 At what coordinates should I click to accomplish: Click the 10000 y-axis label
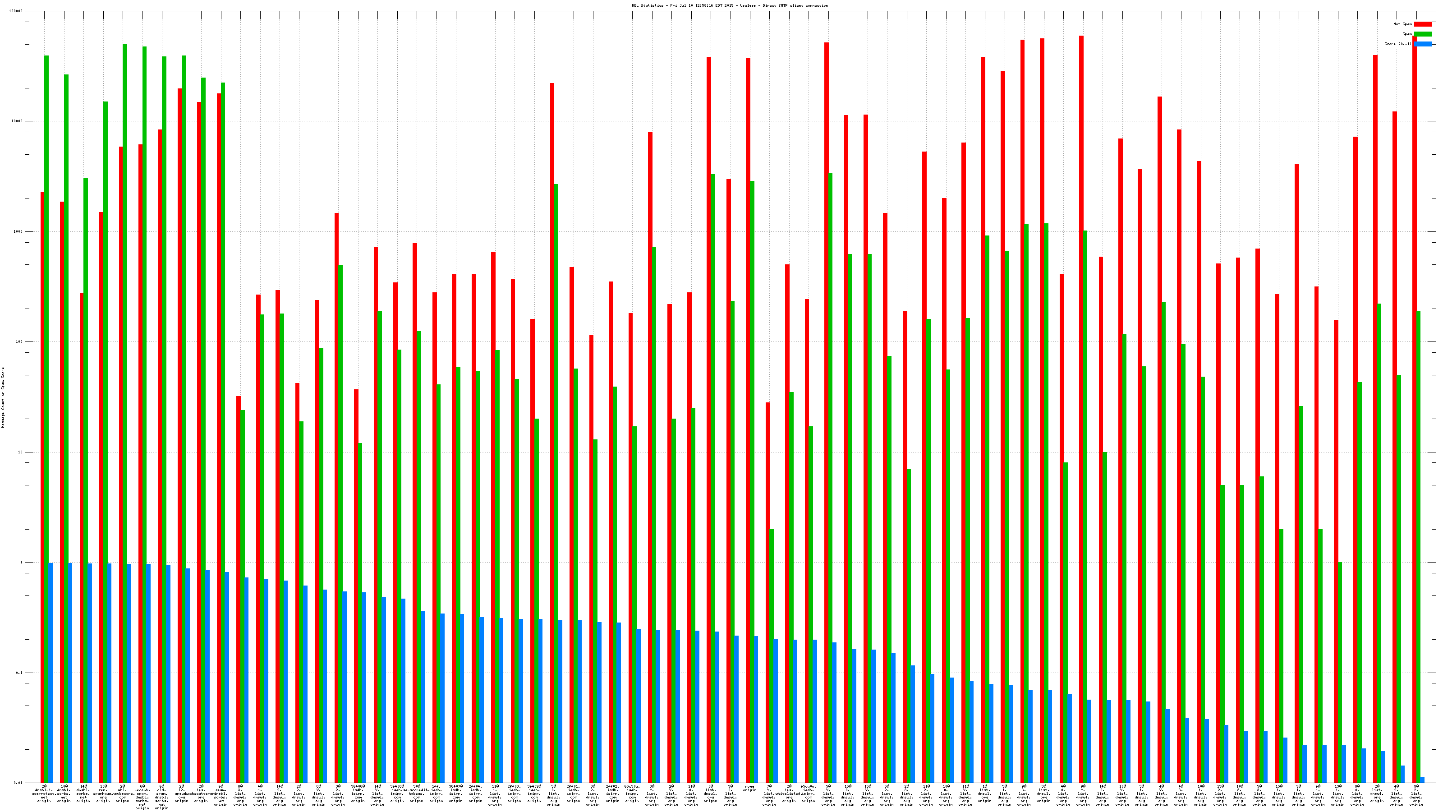point(18,121)
